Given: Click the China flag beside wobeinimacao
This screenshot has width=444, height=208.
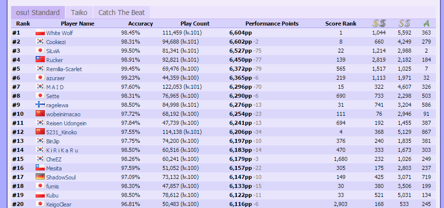Looking at the screenshot, I should point(40,114).
